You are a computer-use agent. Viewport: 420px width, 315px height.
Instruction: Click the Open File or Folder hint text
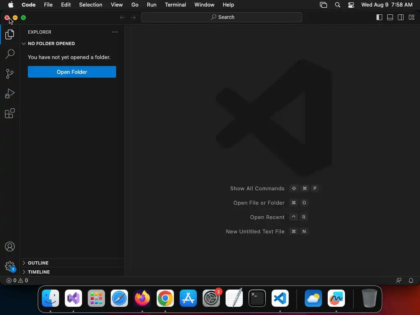259,203
